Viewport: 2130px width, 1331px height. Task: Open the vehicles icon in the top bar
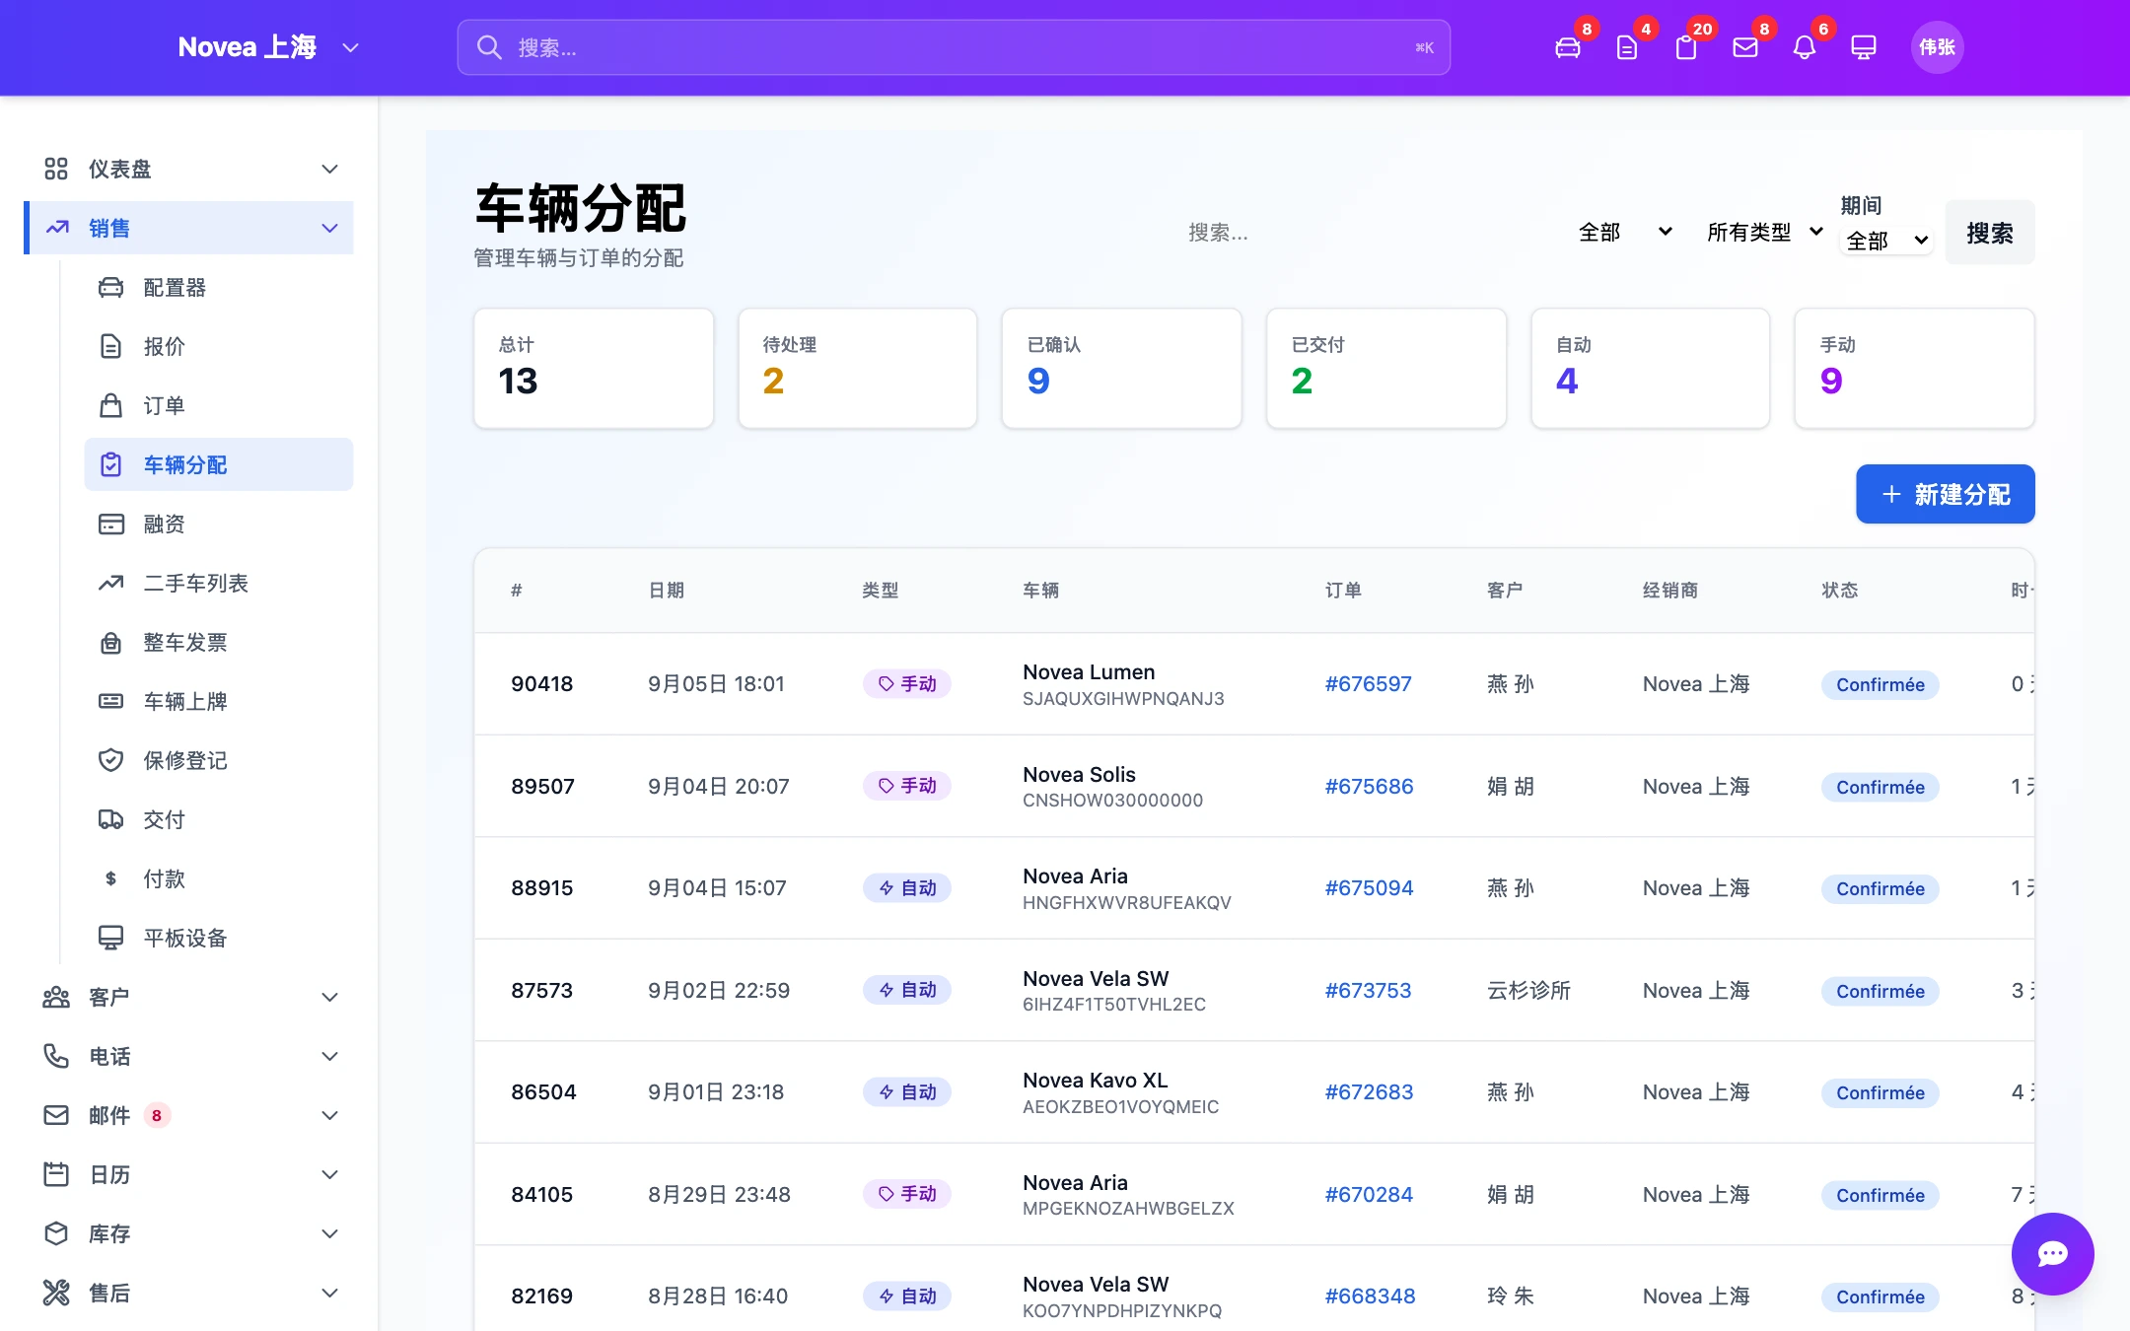coord(1568,47)
